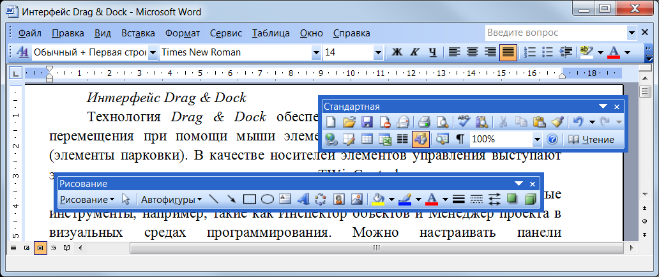659x277 pixels.
Task: Expand the 100% zoom dropdown
Action: 536,139
